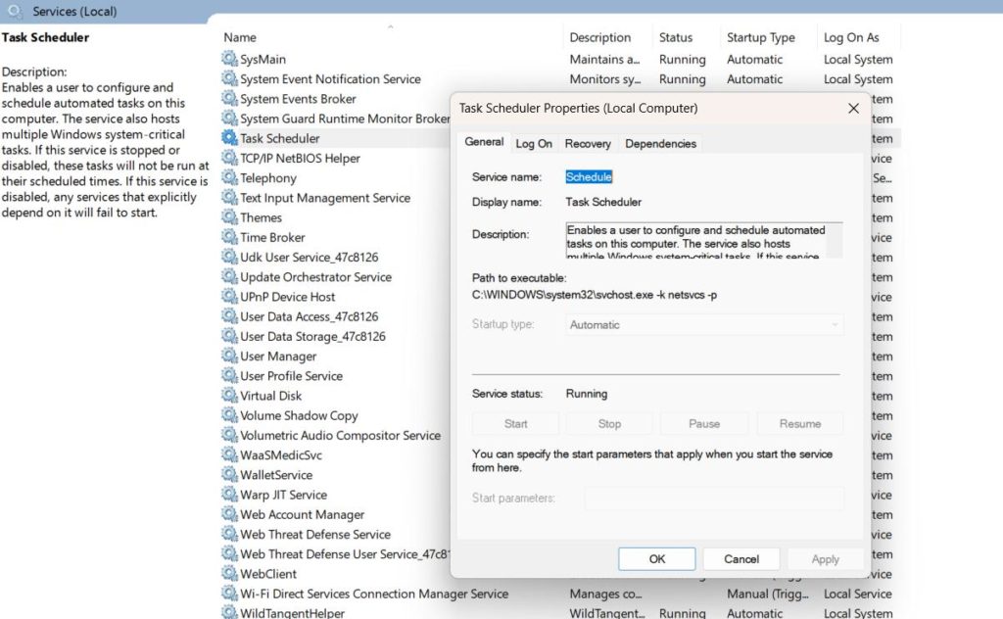
Task: Select the Task Scheduler service gear icon
Action: pos(229,139)
